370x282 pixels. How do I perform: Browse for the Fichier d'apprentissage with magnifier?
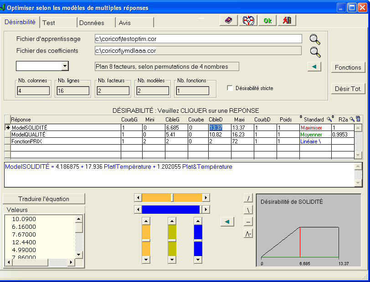click(315, 39)
